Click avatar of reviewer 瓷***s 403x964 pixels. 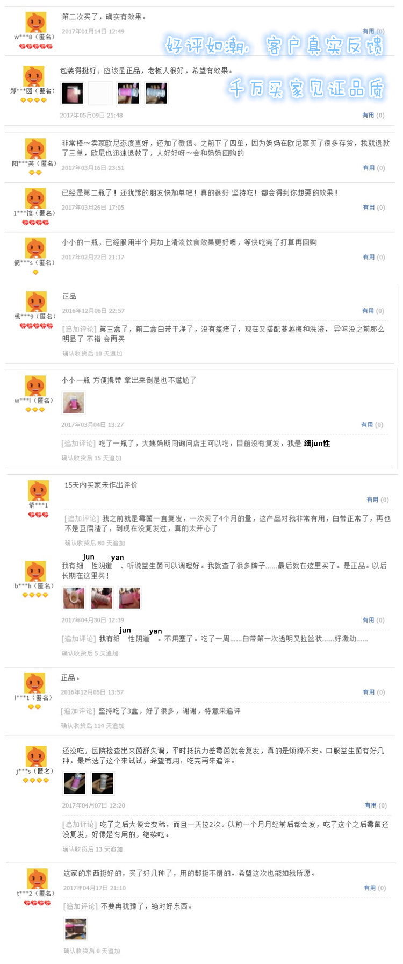(35, 248)
